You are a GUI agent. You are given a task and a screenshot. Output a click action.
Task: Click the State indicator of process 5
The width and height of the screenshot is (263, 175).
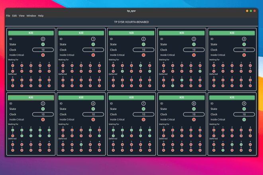[43, 109]
